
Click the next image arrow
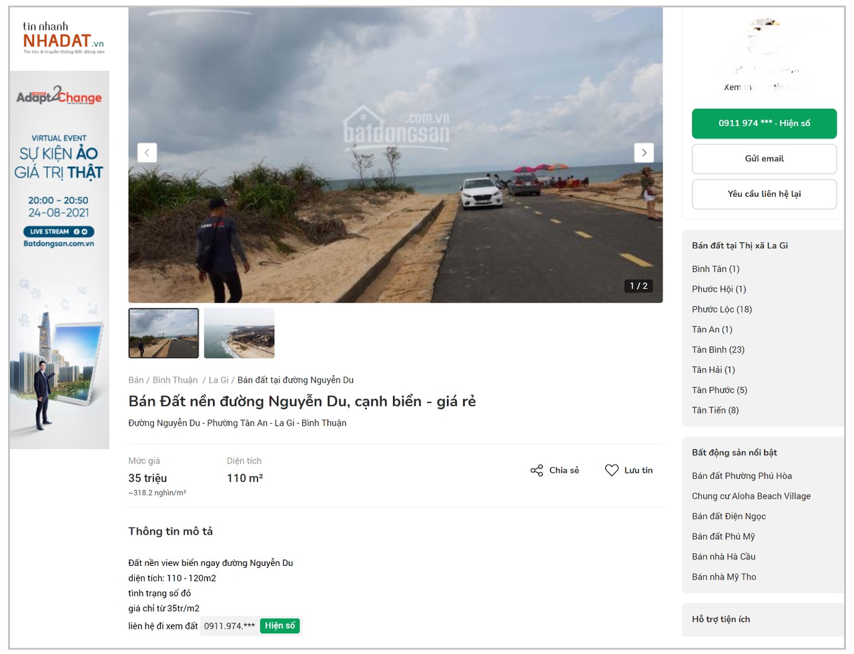pyautogui.click(x=644, y=153)
